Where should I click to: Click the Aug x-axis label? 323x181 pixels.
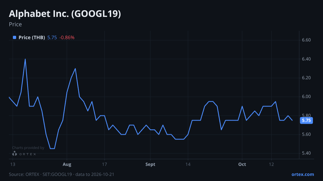click(x=67, y=164)
